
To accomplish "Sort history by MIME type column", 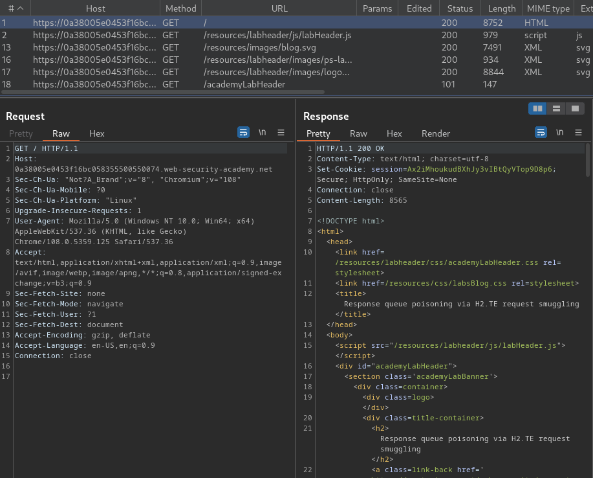I will [548, 8].
